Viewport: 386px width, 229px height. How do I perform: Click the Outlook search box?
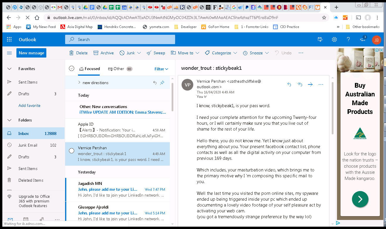click(120, 39)
